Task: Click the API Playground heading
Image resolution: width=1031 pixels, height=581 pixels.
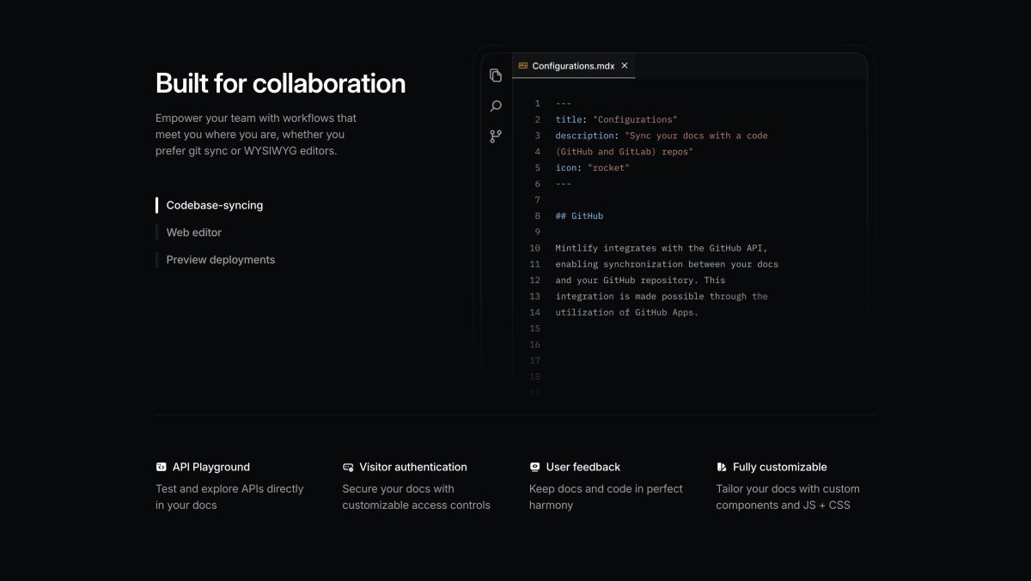Action: [211, 467]
